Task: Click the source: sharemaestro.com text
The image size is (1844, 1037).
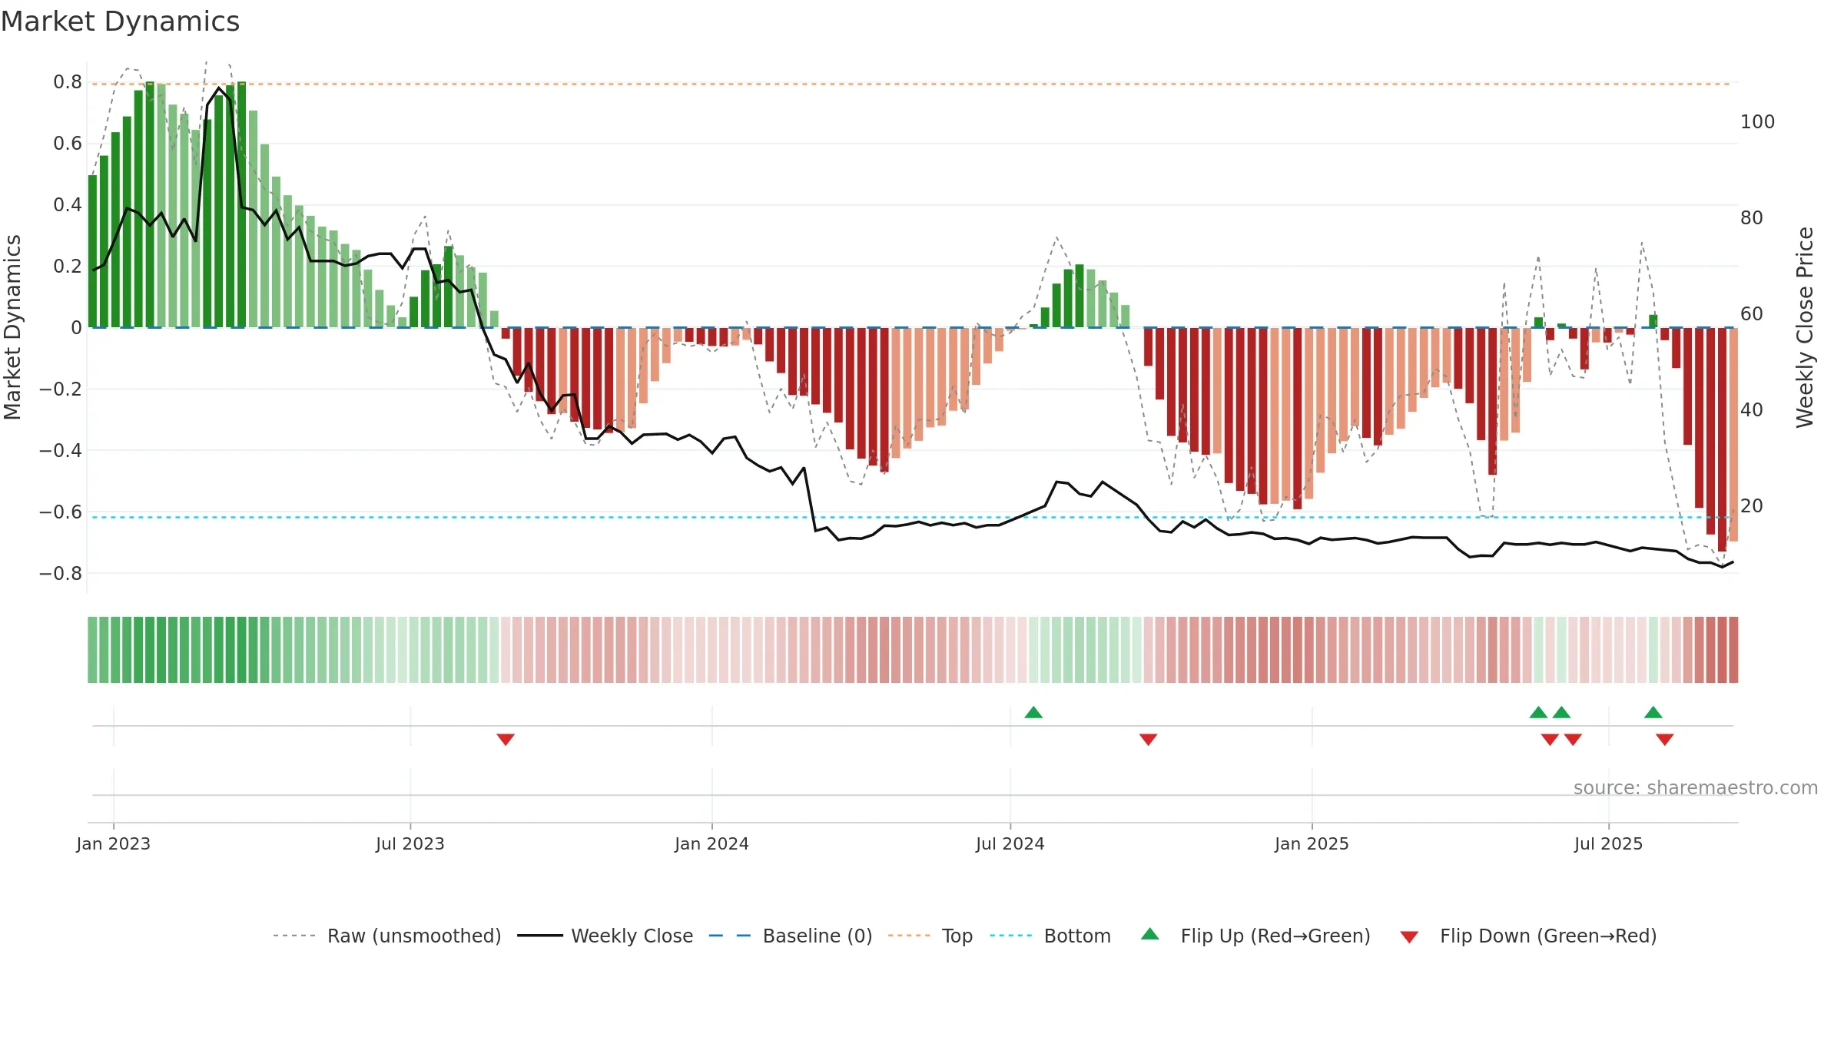Action: coord(1696,787)
